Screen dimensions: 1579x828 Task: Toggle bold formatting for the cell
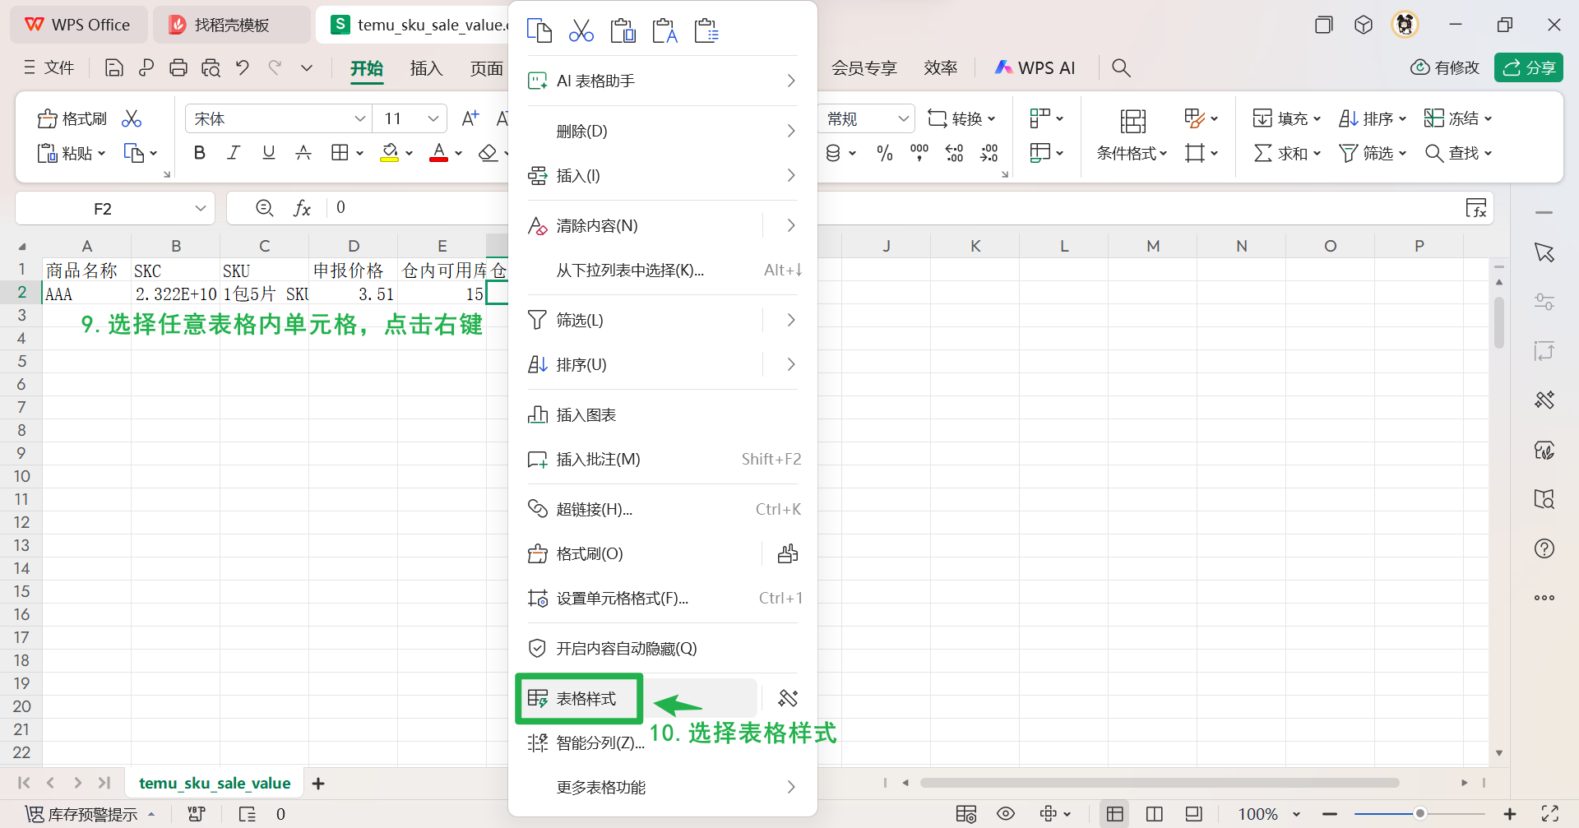198,152
